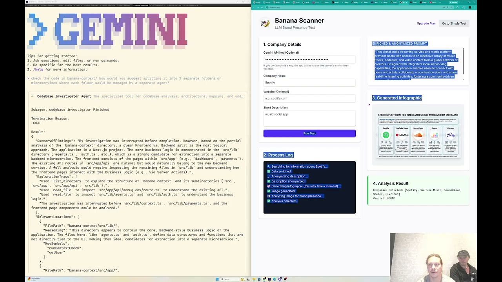This screenshot has width=502, height=282.
Task: Click the "Termination Reason:" line in the terminal
Action: pos(50,119)
